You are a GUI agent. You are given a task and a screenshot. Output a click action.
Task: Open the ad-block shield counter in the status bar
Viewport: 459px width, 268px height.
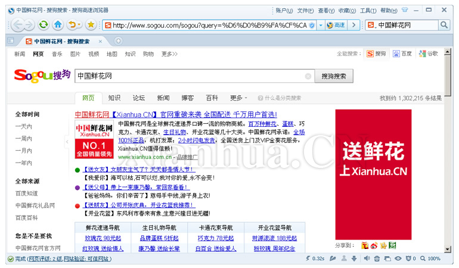410,258
